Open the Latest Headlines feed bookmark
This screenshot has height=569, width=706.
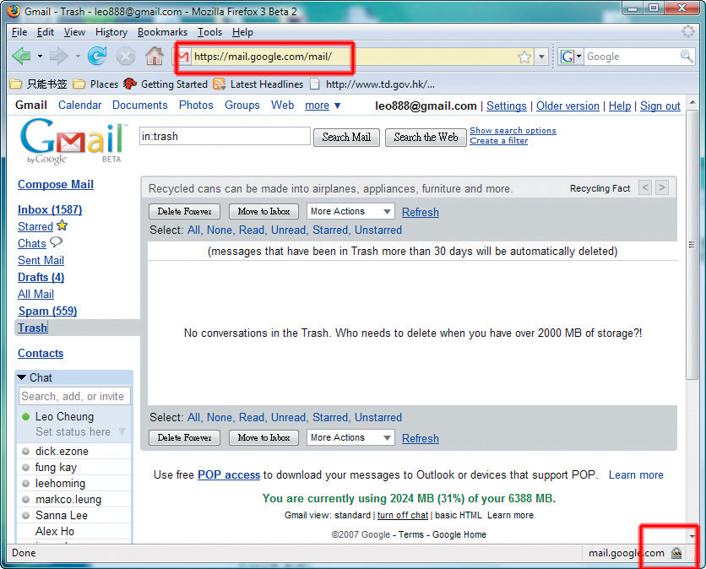(x=258, y=84)
